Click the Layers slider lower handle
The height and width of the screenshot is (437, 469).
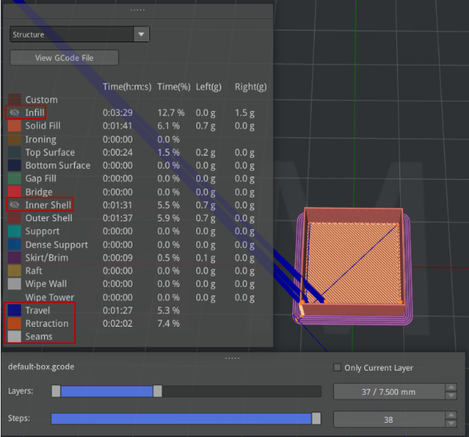click(55, 391)
